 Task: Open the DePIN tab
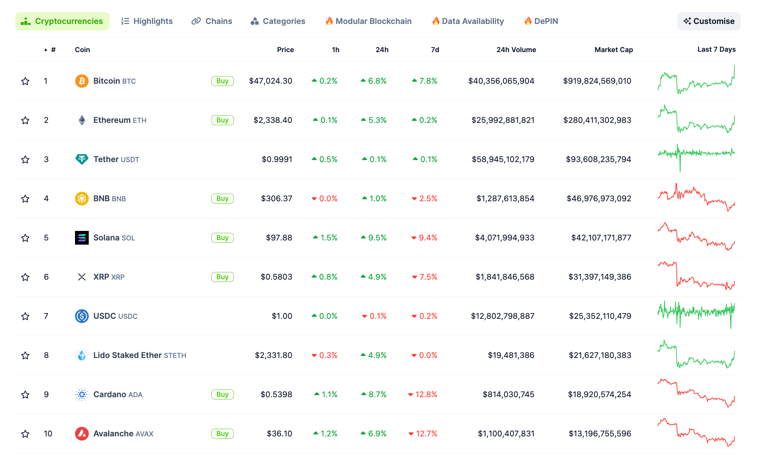pos(541,21)
